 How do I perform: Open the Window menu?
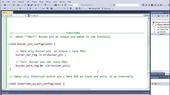coord(62,2)
